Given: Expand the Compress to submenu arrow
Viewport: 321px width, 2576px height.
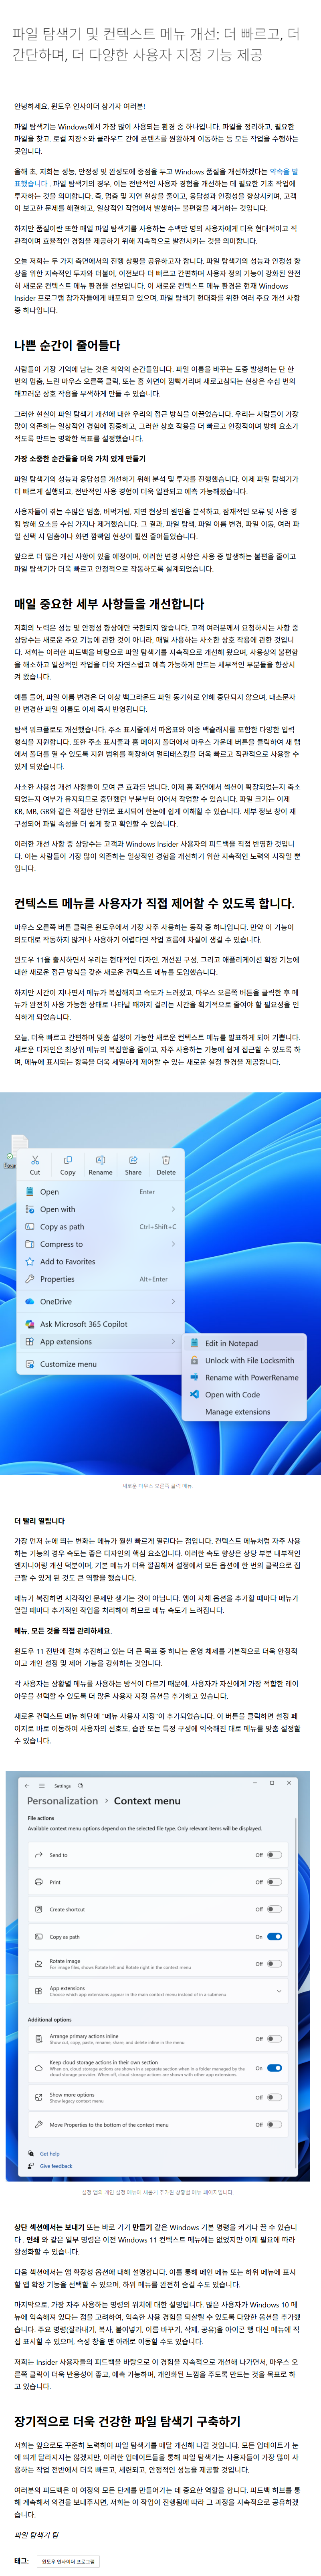Looking at the screenshot, I should (173, 1244).
